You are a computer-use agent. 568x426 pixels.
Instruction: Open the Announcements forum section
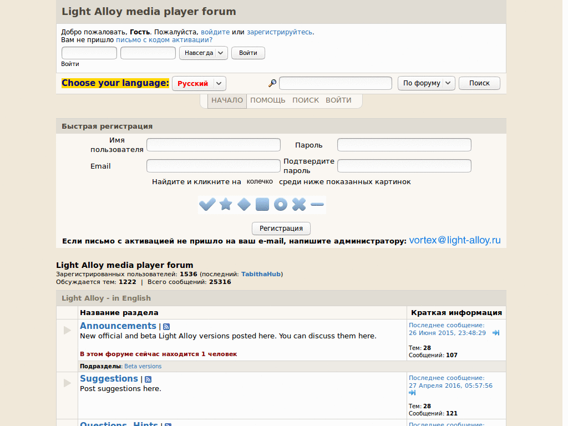click(118, 326)
